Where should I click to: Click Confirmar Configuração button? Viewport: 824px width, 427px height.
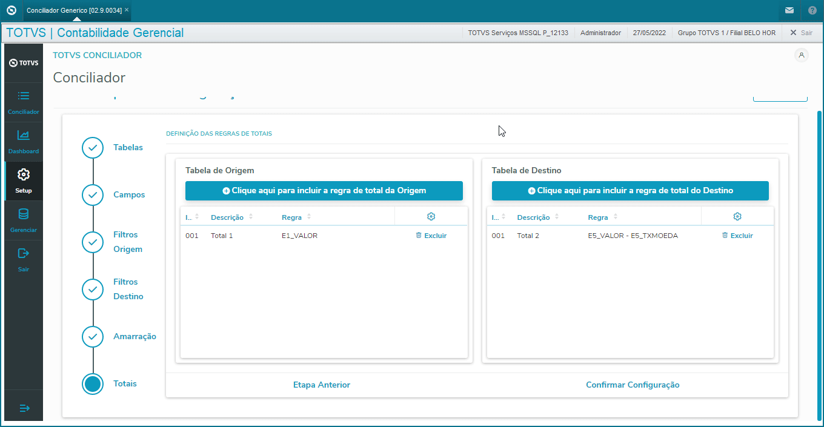(x=633, y=385)
